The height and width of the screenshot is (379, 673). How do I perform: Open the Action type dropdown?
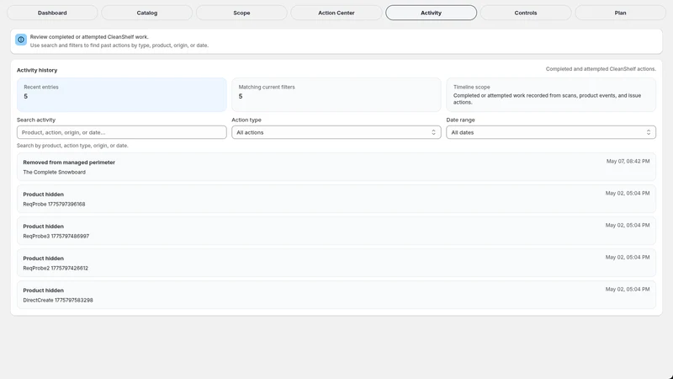pos(336,132)
